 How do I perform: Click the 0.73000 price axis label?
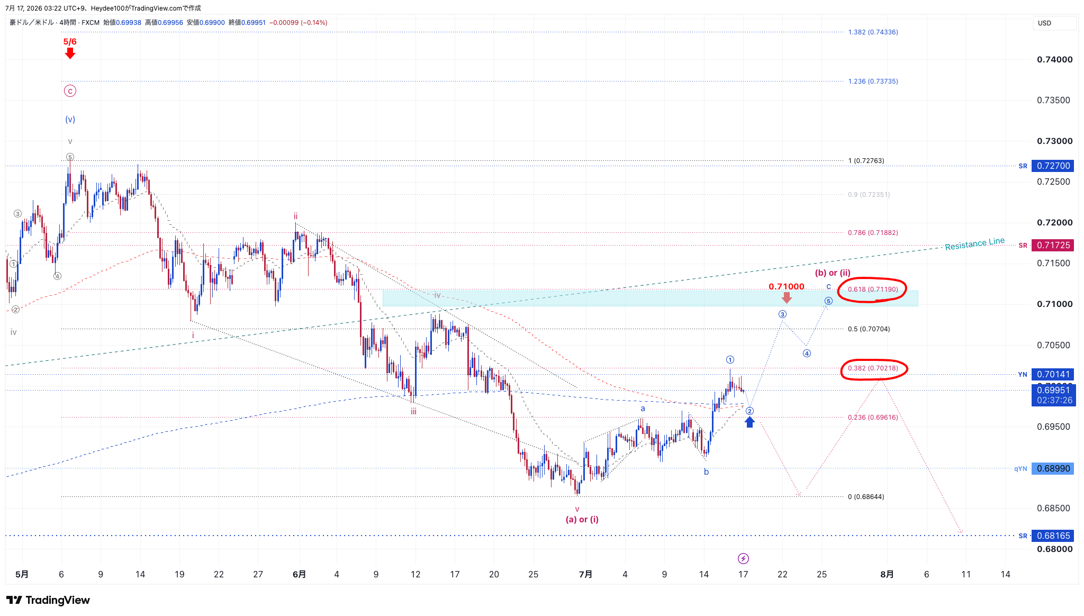pos(1054,141)
